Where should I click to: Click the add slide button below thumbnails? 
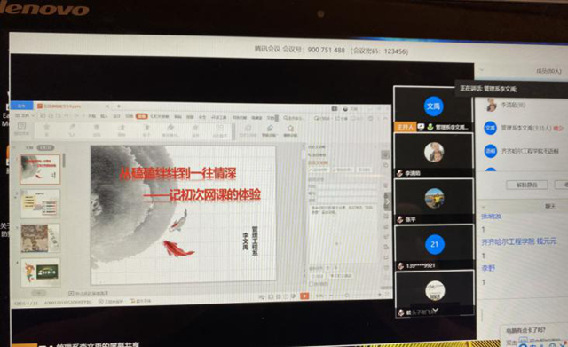(38, 293)
